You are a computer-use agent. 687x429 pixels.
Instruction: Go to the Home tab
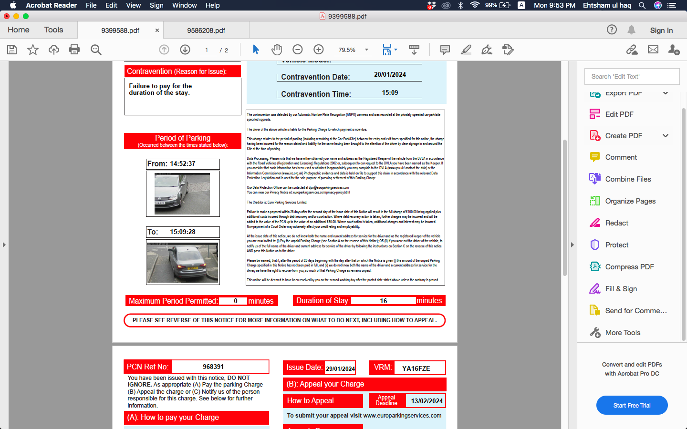(x=19, y=30)
